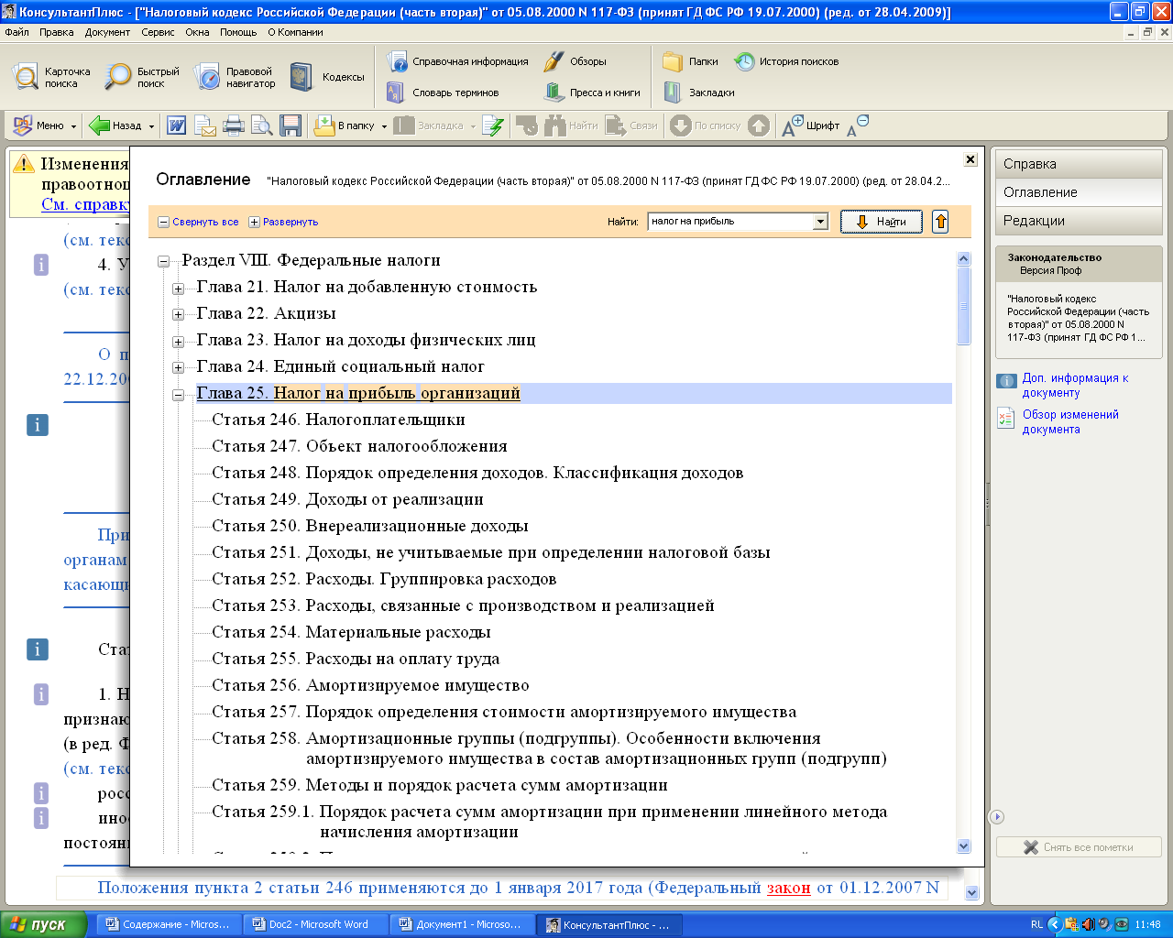Click Найти search input field
This screenshot has height=938, width=1173.
pos(729,222)
